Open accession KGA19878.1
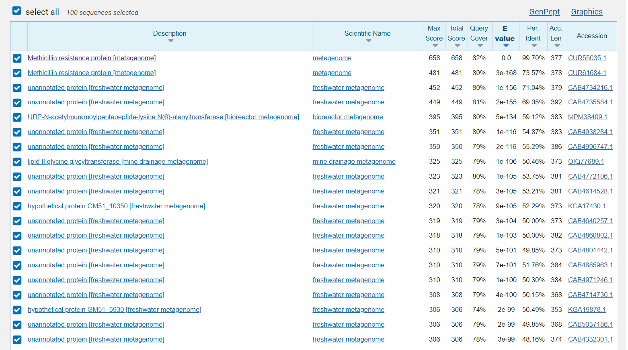The height and width of the screenshot is (350, 628). click(587, 309)
